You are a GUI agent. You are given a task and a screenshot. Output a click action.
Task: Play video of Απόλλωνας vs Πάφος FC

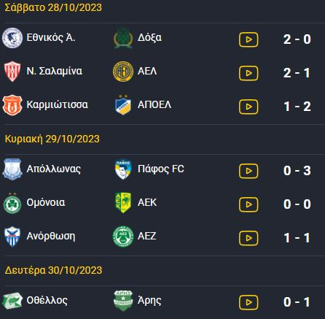(x=248, y=171)
